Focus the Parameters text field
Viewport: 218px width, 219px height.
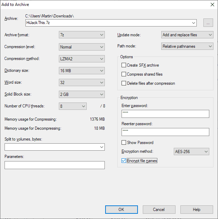coord(55,165)
